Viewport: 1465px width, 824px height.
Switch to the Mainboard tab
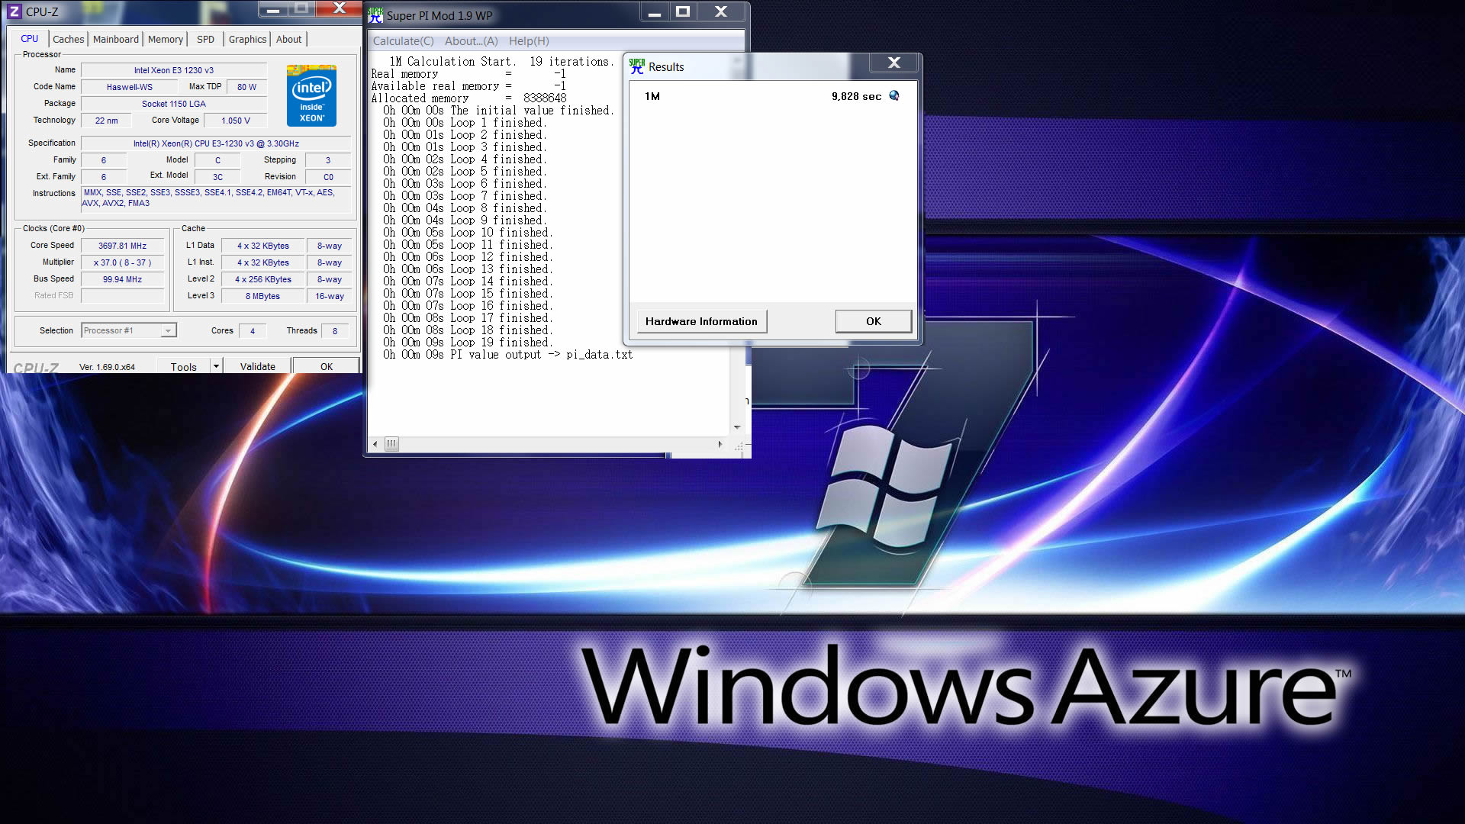tap(116, 40)
